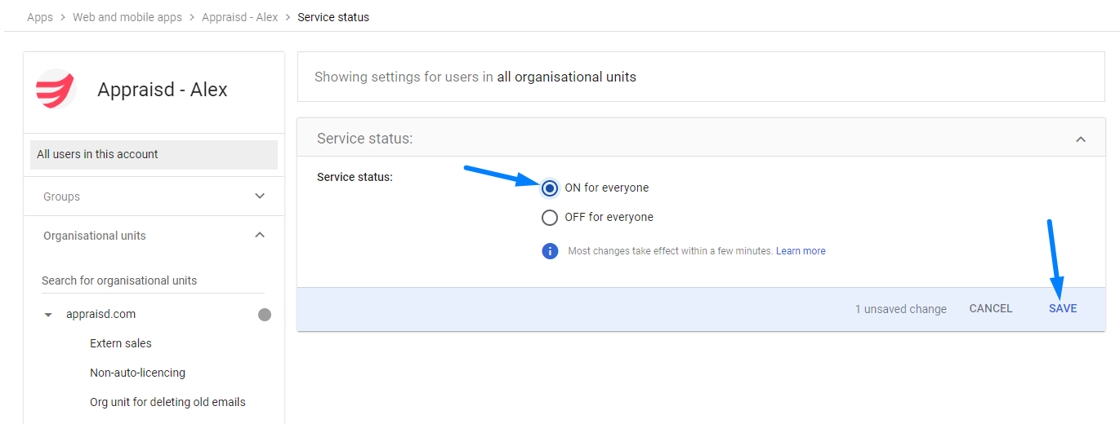Click the SAVE button
The width and height of the screenshot is (1120, 424).
[1063, 309]
